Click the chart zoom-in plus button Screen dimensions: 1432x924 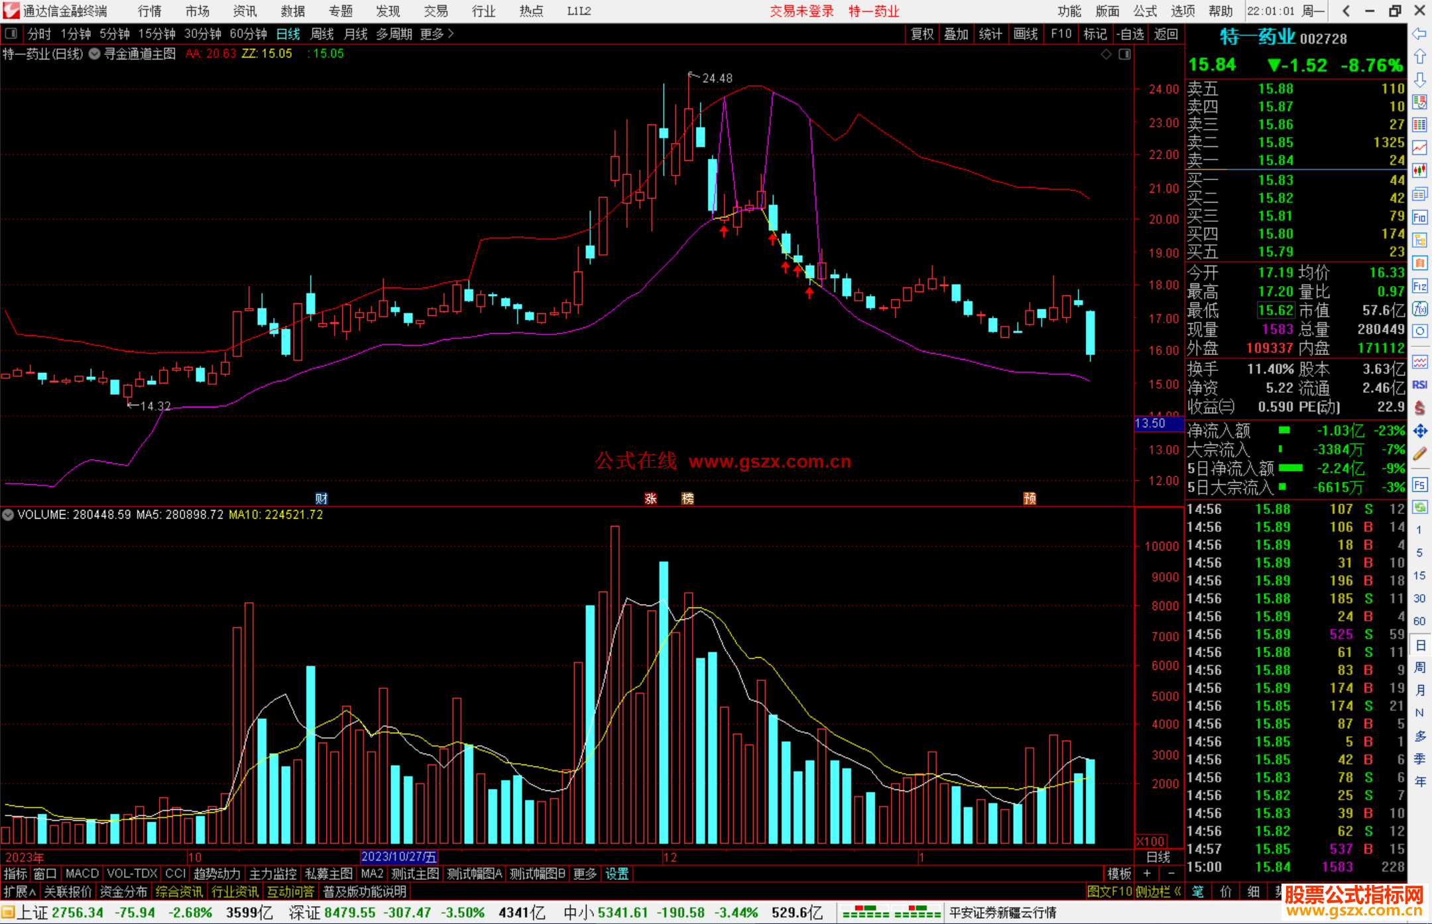[x=1148, y=874]
